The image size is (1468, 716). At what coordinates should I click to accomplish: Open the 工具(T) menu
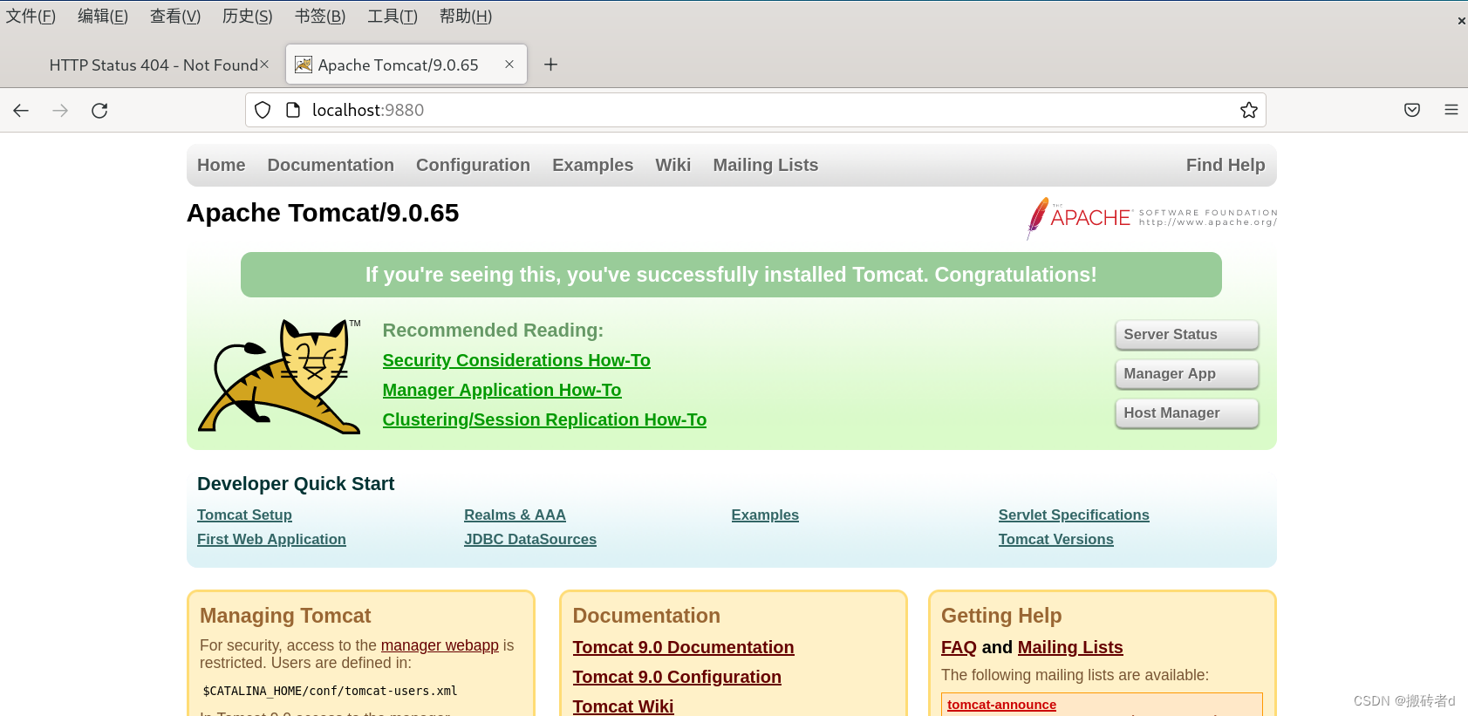click(393, 17)
